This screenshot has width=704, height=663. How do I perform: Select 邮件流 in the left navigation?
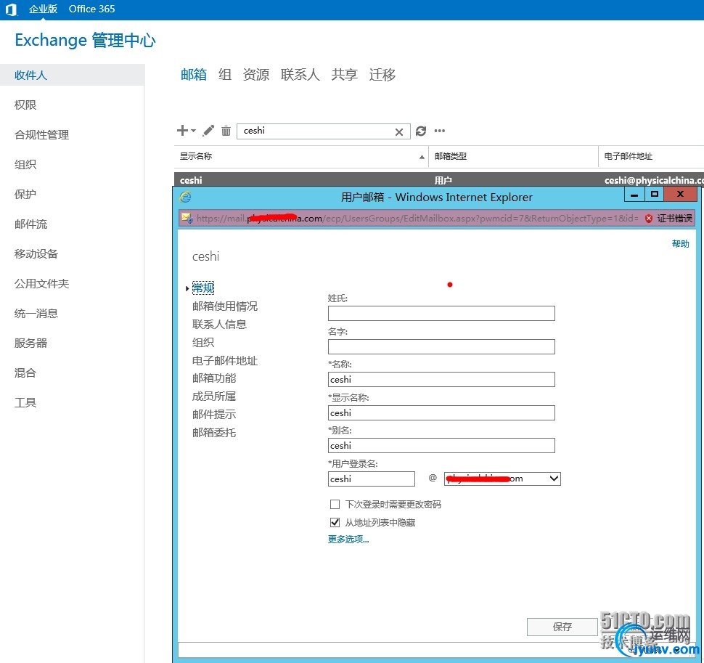[30, 224]
